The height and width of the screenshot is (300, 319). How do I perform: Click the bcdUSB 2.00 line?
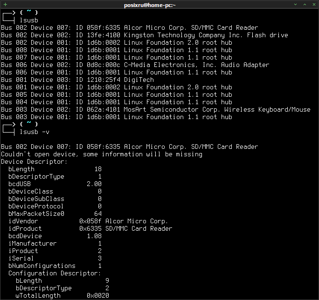55,184
